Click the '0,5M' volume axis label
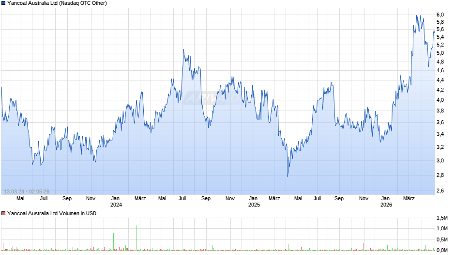This screenshot has height=255, width=455. click(442, 239)
